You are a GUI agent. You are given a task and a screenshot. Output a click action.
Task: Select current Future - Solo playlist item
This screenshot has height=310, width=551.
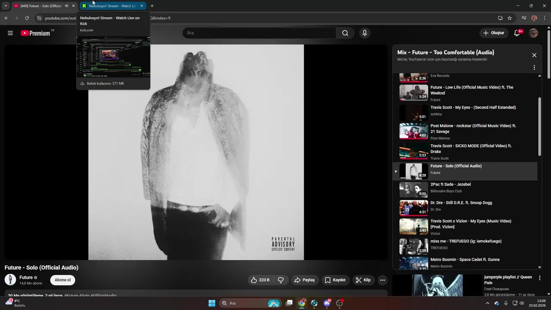tap(465, 171)
